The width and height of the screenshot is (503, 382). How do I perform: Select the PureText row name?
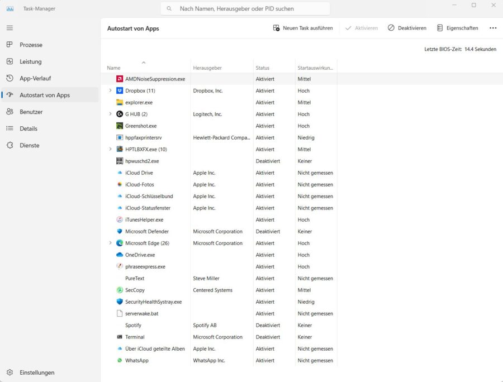tap(135, 278)
